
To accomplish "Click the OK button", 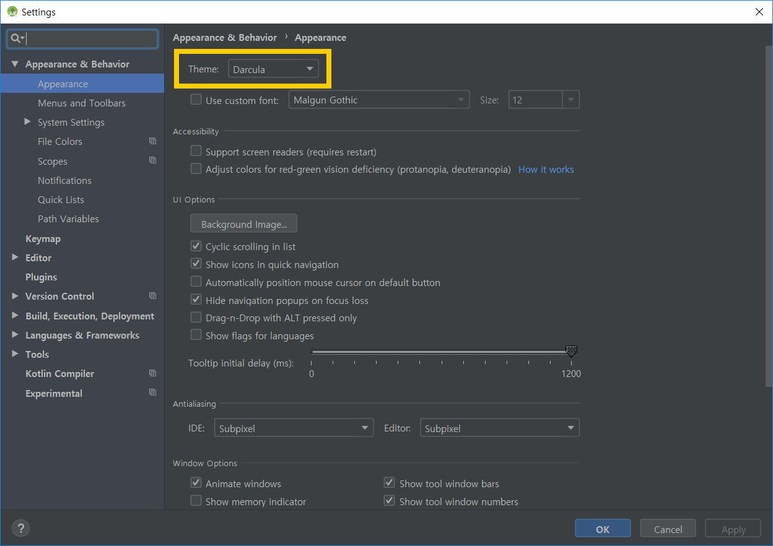I will coord(603,529).
